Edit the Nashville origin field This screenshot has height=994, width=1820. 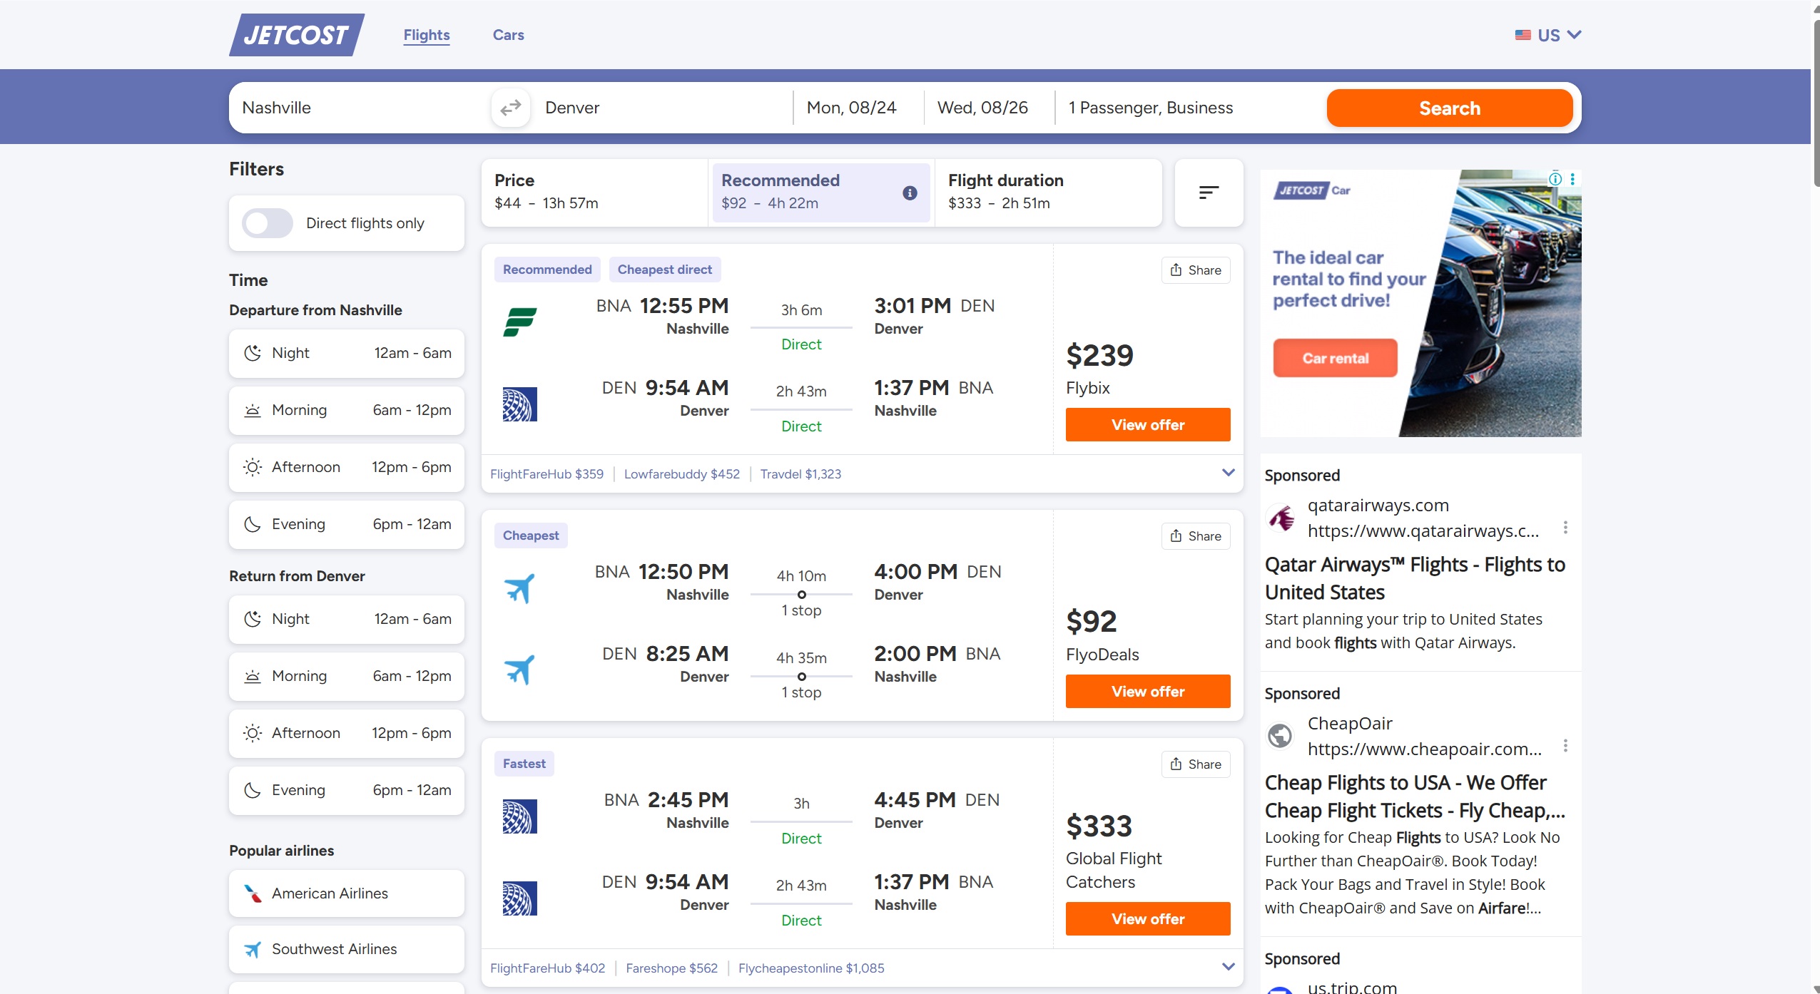tap(360, 108)
